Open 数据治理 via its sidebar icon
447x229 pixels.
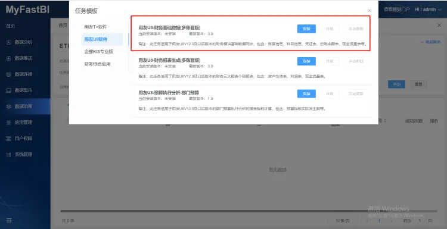[x=8, y=106]
